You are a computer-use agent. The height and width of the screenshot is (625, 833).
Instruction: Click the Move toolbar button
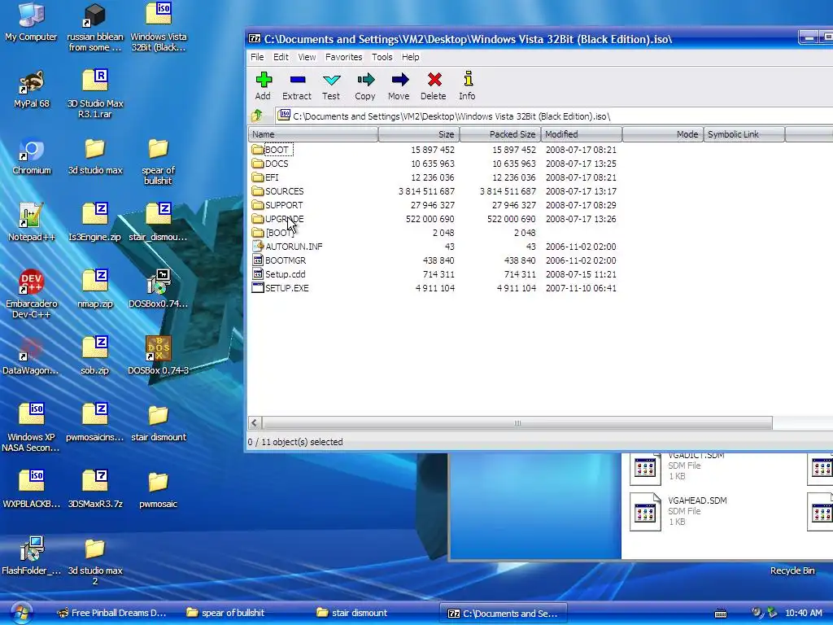tap(399, 86)
